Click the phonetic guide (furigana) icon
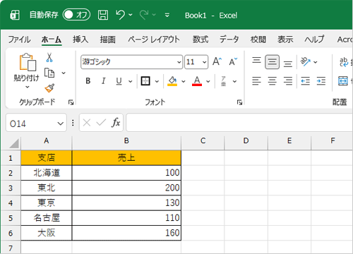 tap(224, 81)
